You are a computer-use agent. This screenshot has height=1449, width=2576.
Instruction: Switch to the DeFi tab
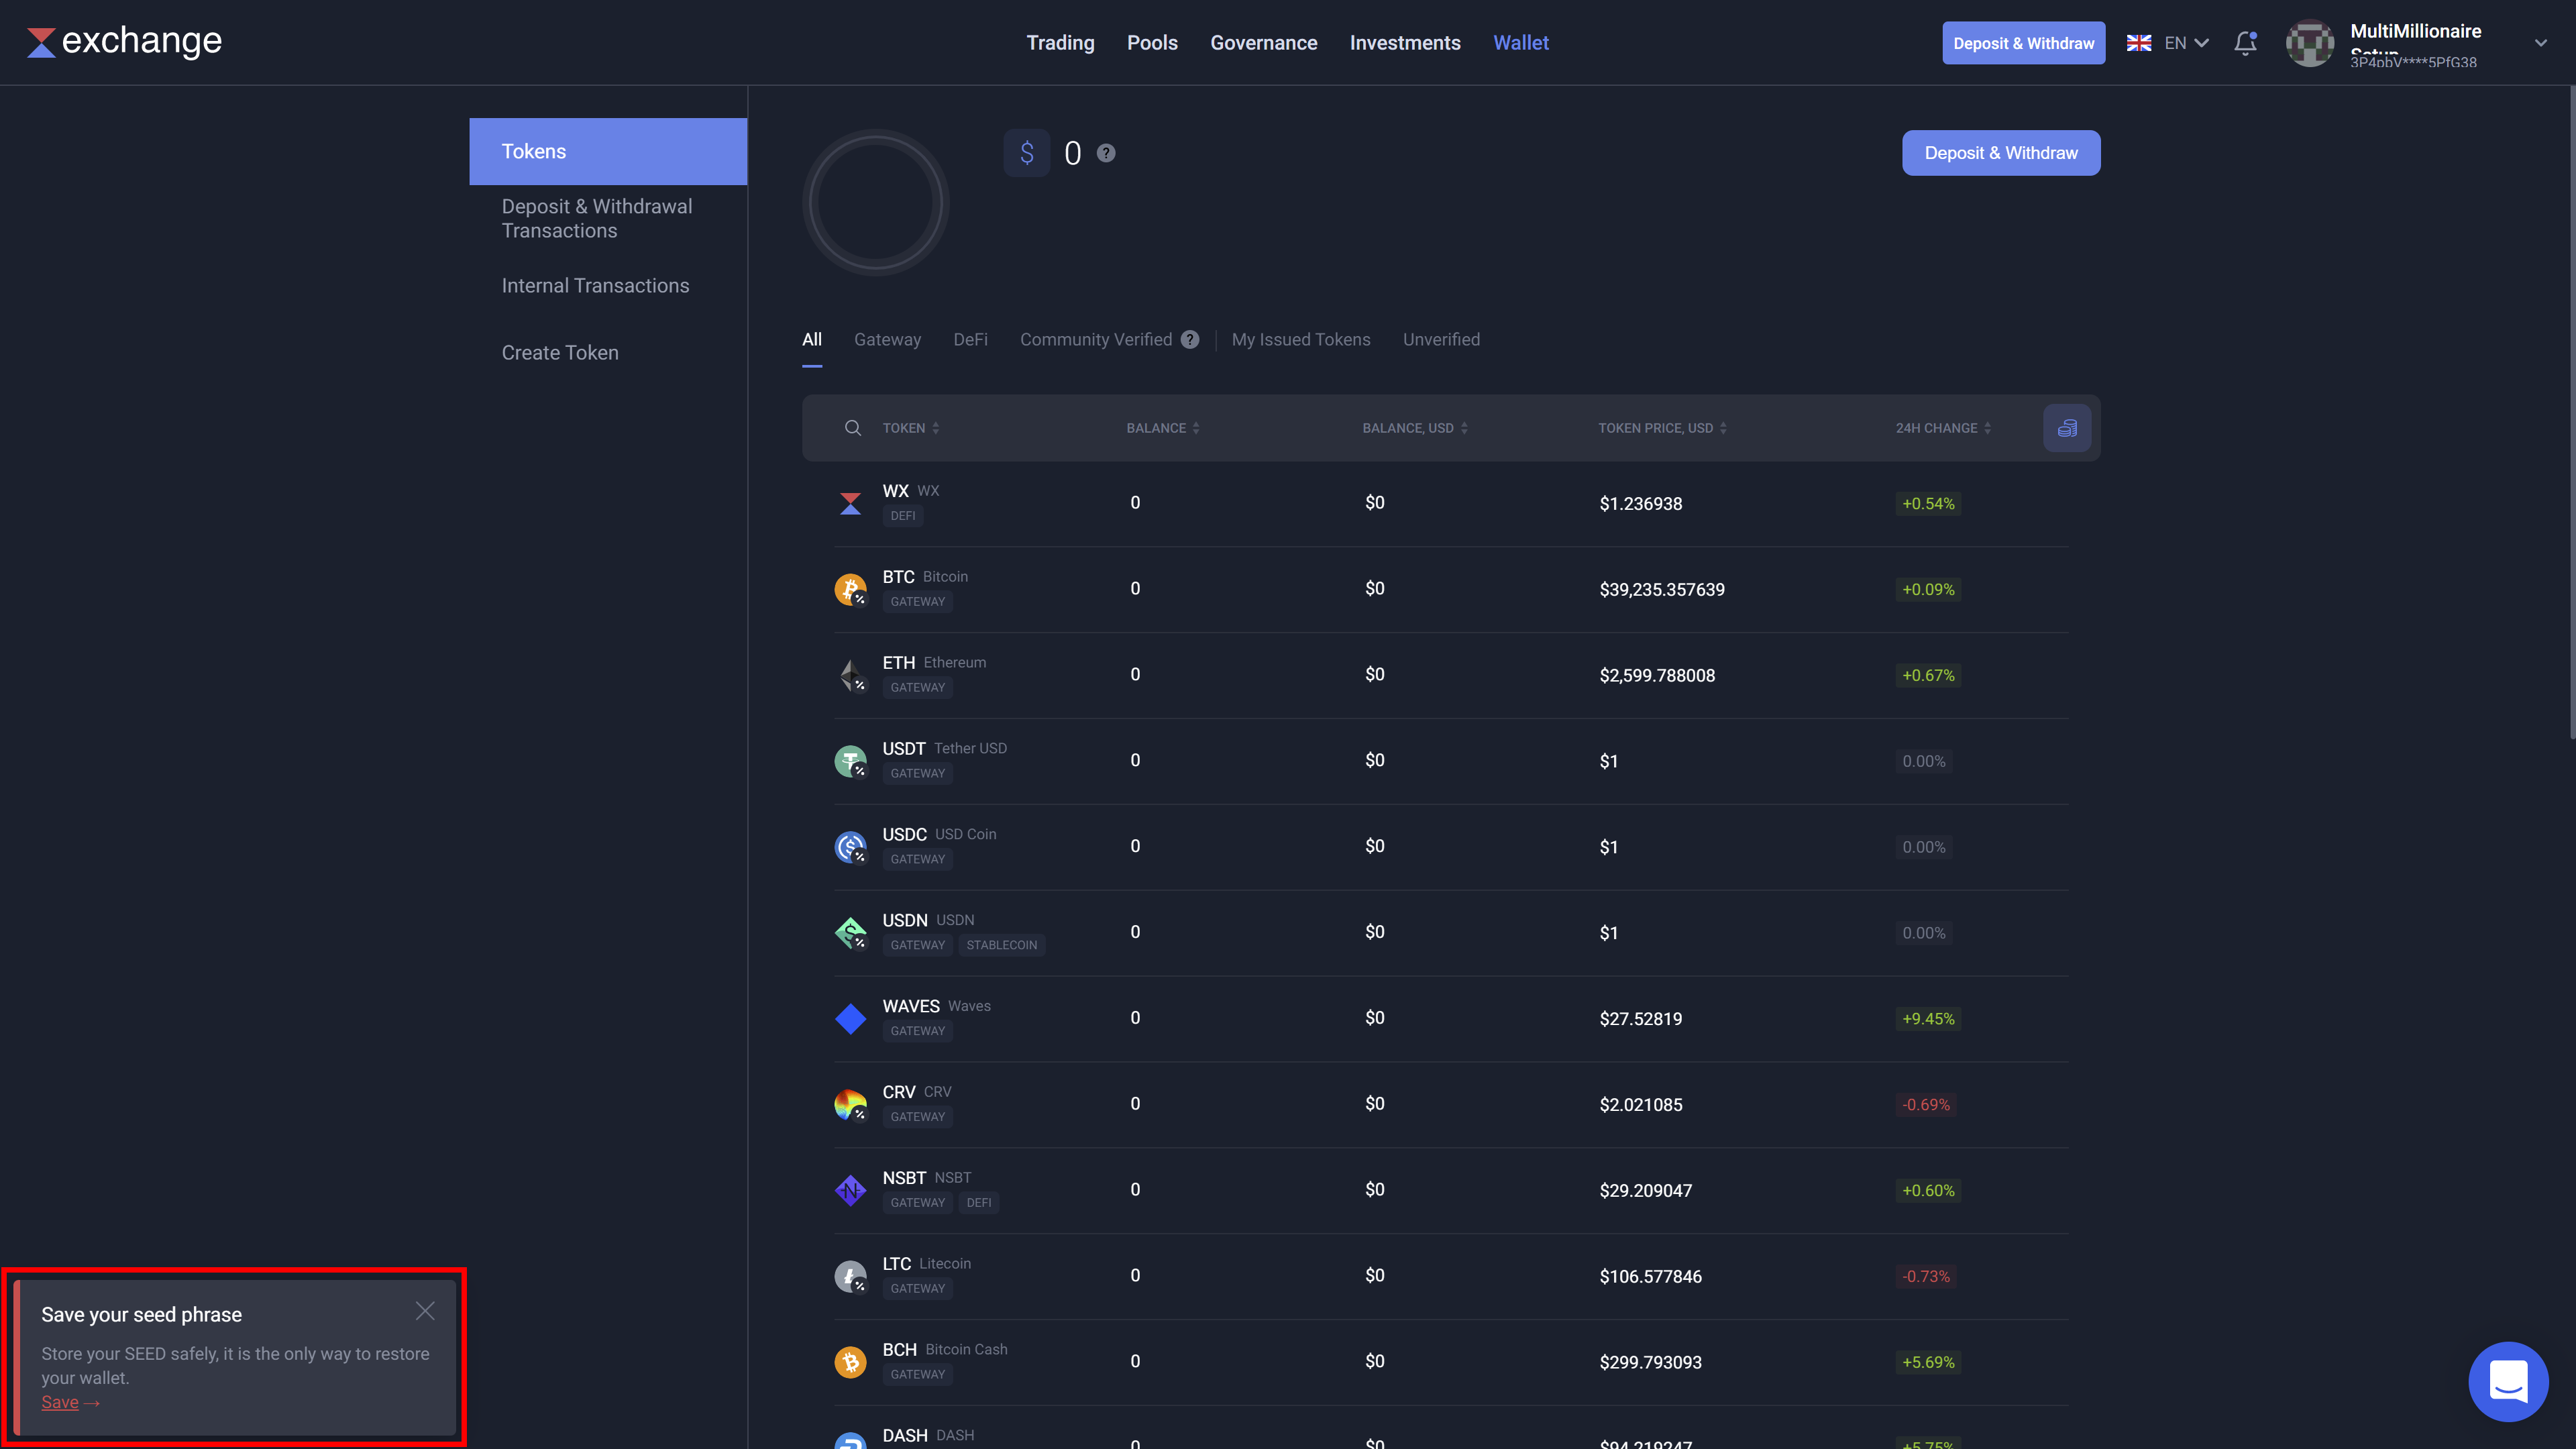[970, 339]
